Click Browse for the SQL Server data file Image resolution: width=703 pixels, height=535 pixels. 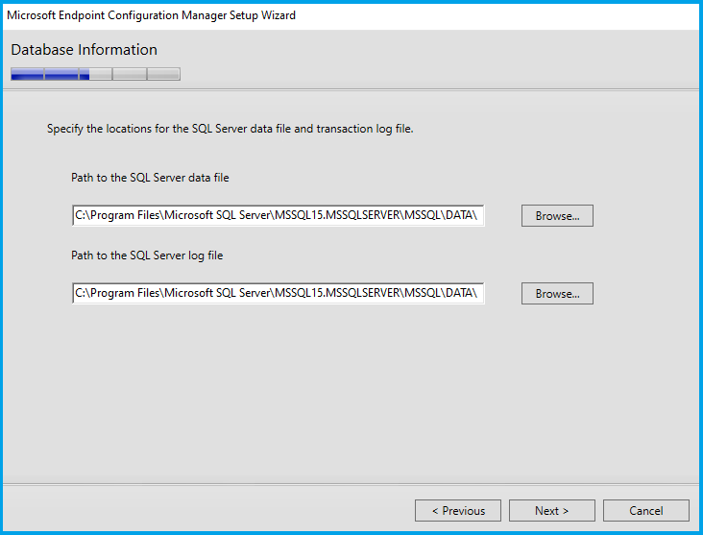[557, 216]
